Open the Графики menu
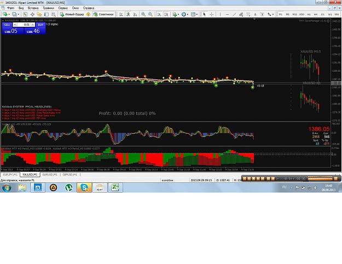The height and width of the screenshot is (264, 342). point(48,8)
